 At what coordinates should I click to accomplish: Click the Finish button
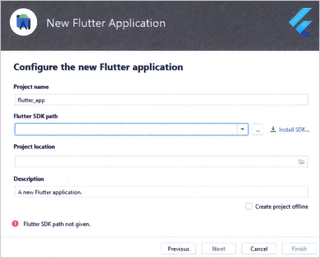coord(299,249)
